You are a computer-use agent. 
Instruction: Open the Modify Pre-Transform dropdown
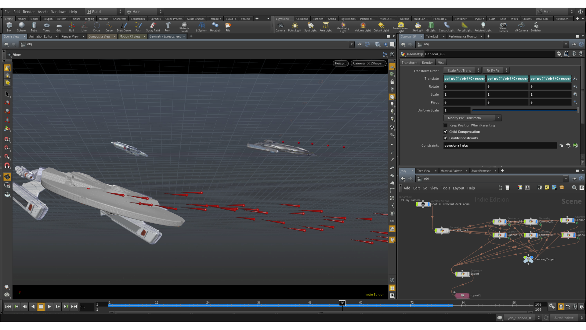(472, 118)
